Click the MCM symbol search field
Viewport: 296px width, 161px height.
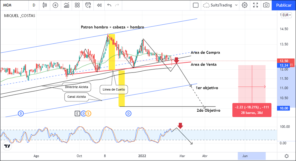coord(12,5)
